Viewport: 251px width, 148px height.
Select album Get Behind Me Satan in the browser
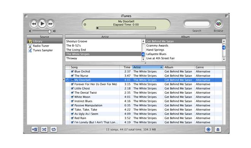click(184, 41)
